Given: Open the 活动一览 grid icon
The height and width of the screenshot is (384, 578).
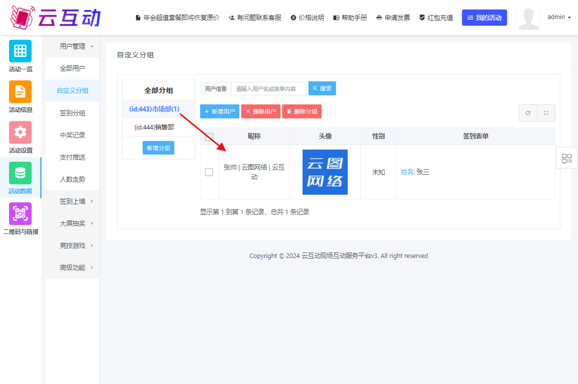Looking at the screenshot, I should [20, 51].
